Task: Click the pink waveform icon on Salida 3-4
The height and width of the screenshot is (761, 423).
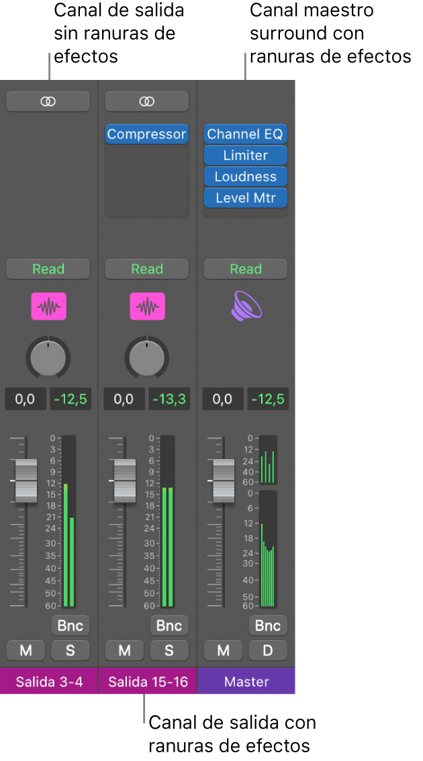Action: [x=48, y=306]
